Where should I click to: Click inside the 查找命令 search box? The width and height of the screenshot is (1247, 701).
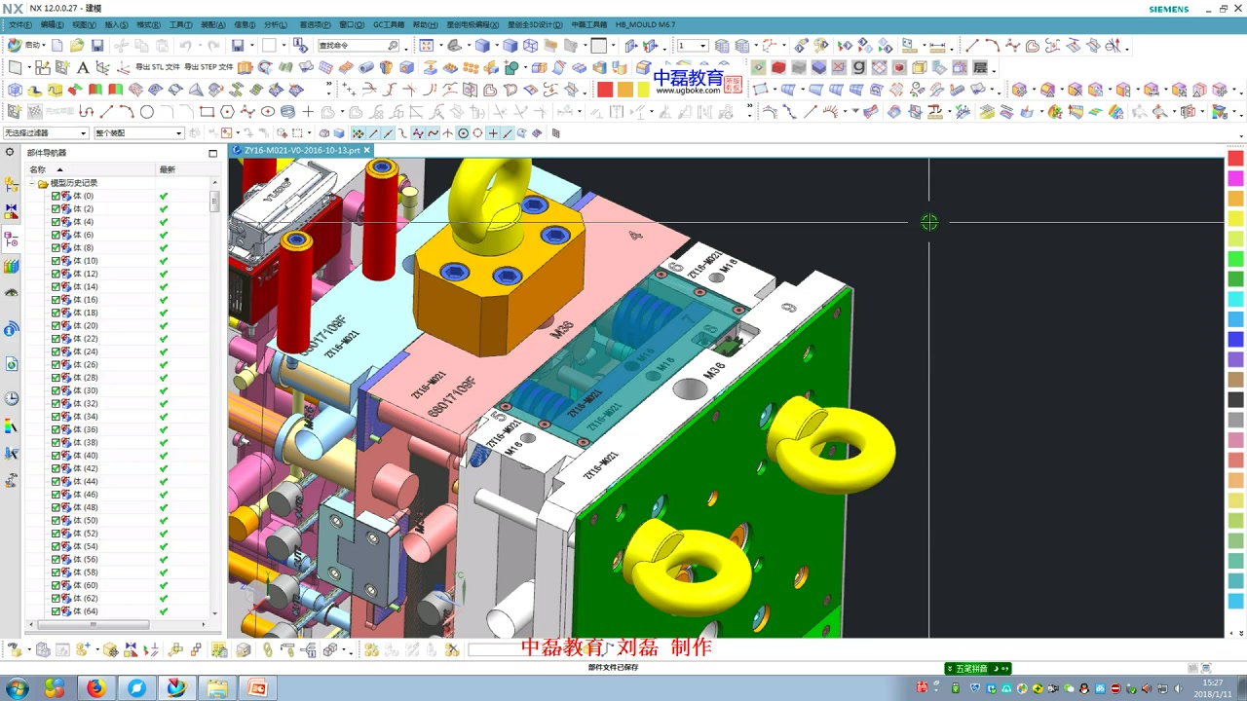359,46
